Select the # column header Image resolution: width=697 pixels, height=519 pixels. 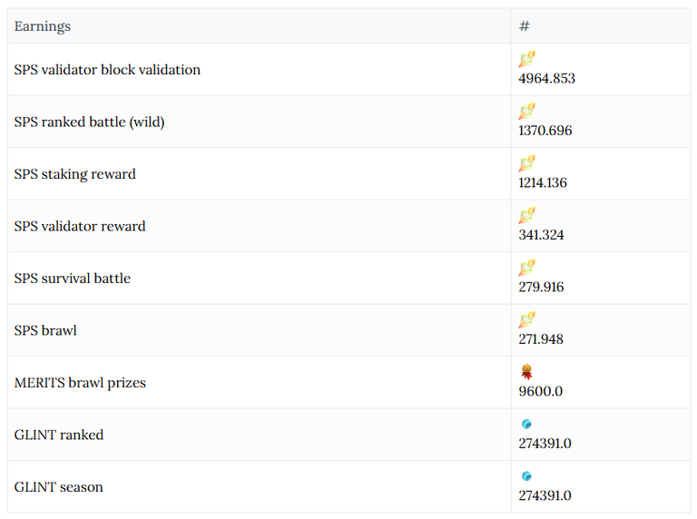524,26
